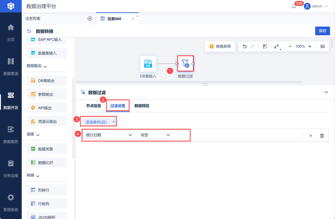The image size is (335, 219).
Task: Open 数据开发 section in sidebar
Action: (11, 101)
